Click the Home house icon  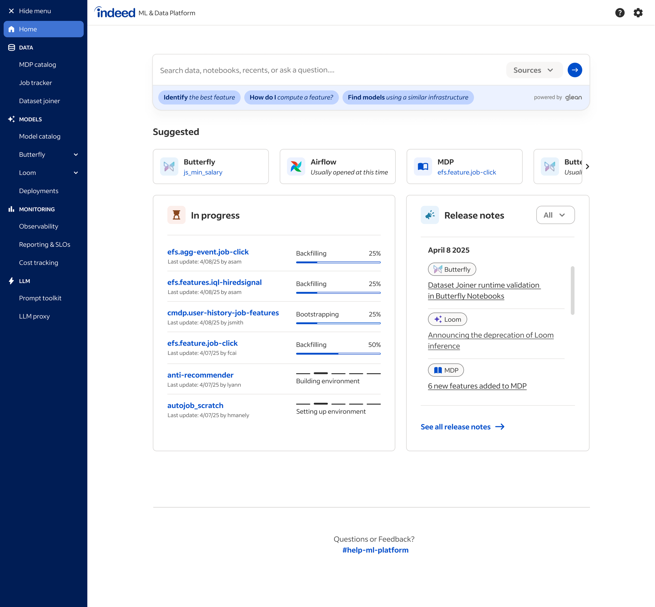point(11,29)
